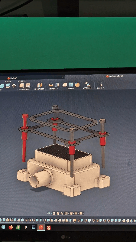Switch to the UTILITIES toolbar tab
The width and height of the screenshot is (136, 242).
coord(21,81)
